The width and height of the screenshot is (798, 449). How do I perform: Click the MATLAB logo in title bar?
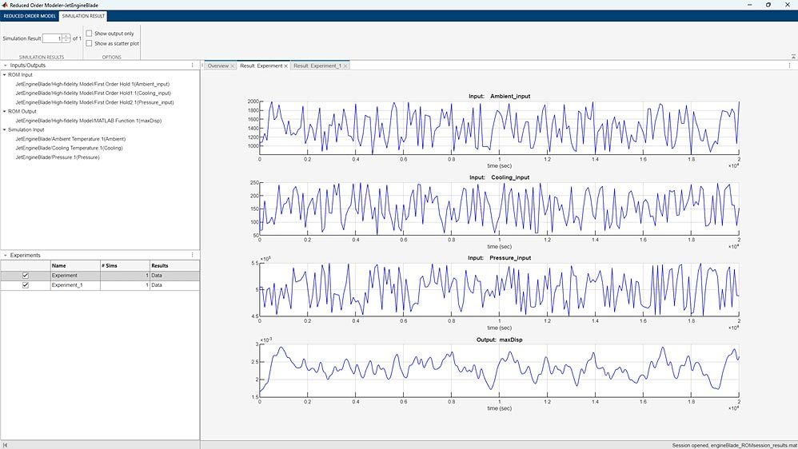click(5, 5)
